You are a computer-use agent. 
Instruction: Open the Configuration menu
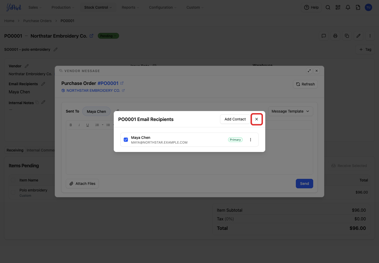(163, 7)
